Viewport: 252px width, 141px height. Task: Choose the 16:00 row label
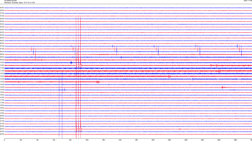[x=2, y=95]
